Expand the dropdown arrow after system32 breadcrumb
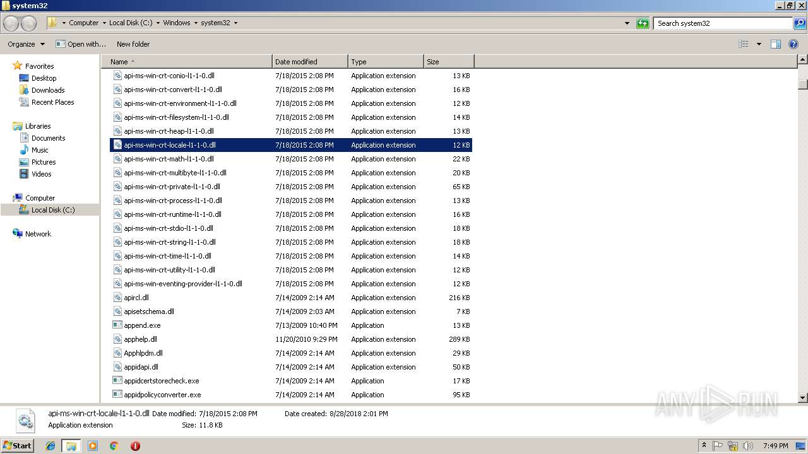 pyautogui.click(x=236, y=23)
